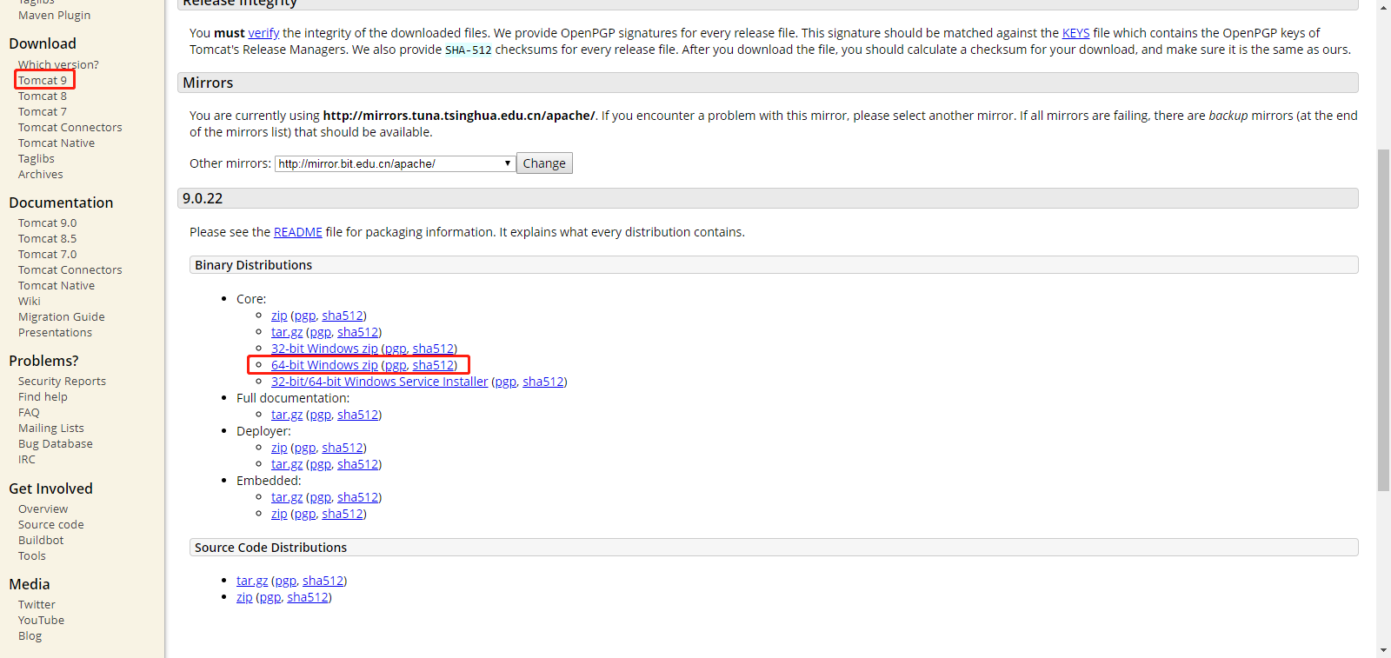The width and height of the screenshot is (1391, 658).
Task: Download the Deployer tar.gz
Action: click(287, 464)
